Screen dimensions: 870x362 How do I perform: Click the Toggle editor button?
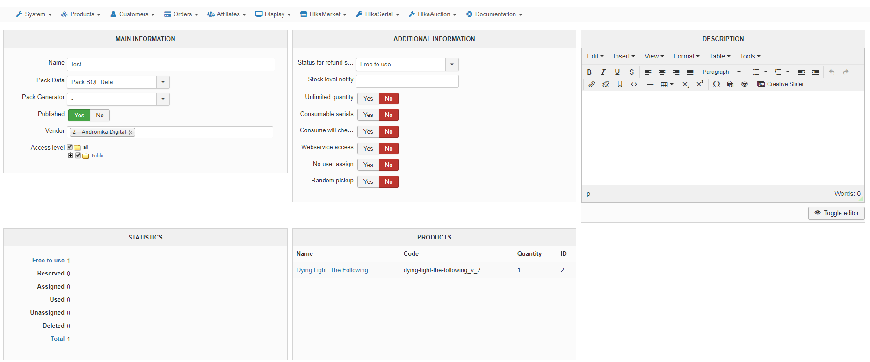836,213
